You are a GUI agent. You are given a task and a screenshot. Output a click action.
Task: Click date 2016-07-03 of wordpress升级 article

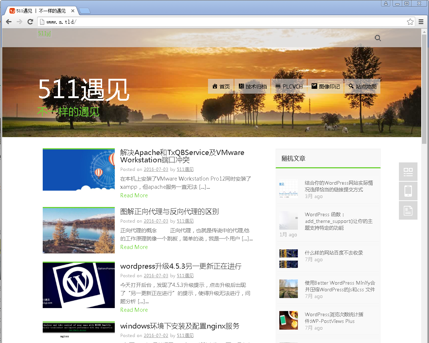(156, 276)
